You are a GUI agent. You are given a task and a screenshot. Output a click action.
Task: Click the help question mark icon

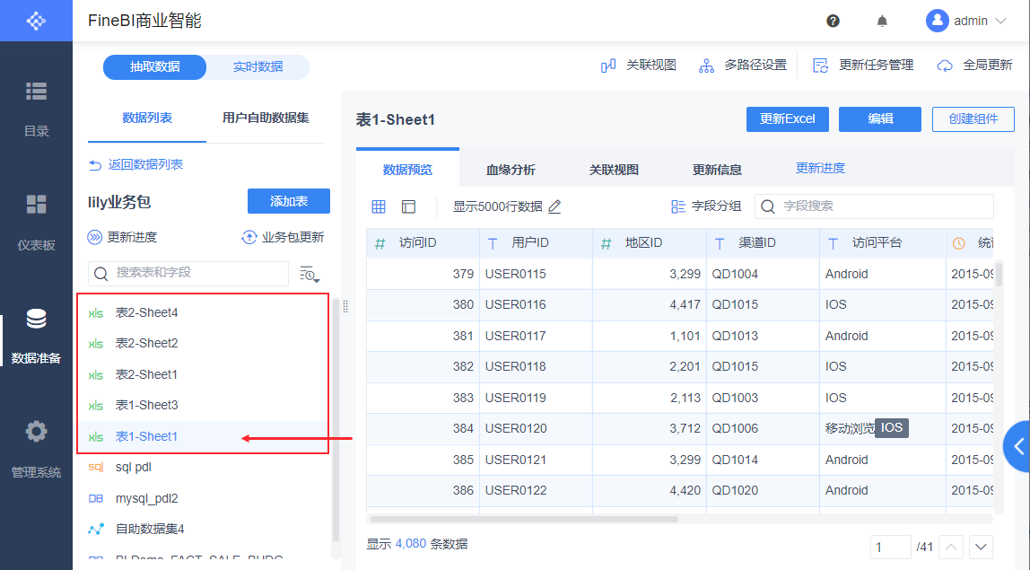coord(833,21)
